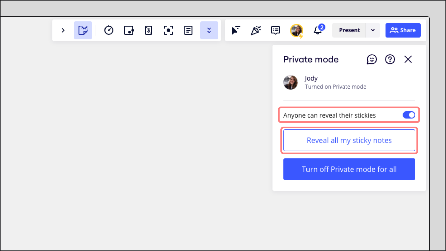446x251 pixels.
Task: Open the timer tool
Action: coord(109,30)
